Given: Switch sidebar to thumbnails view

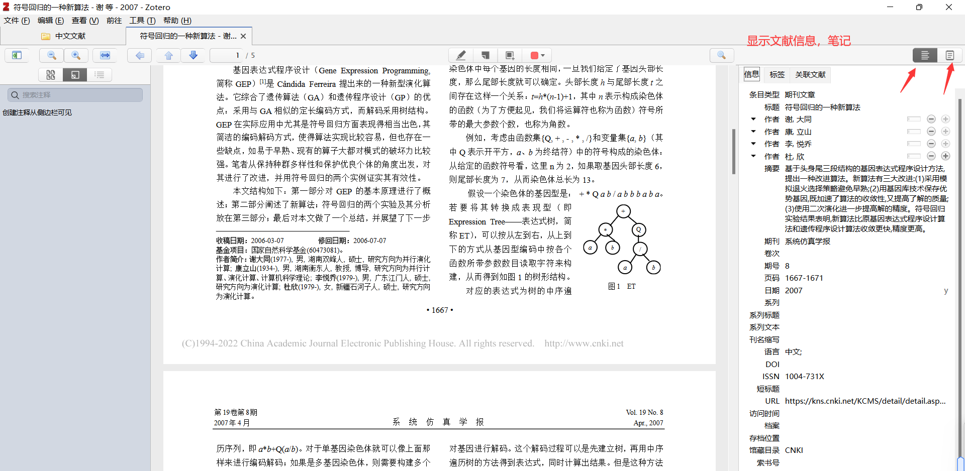Looking at the screenshot, I should [x=51, y=75].
